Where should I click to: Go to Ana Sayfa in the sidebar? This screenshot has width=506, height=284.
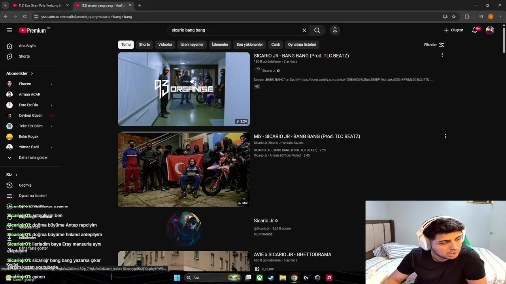click(27, 46)
